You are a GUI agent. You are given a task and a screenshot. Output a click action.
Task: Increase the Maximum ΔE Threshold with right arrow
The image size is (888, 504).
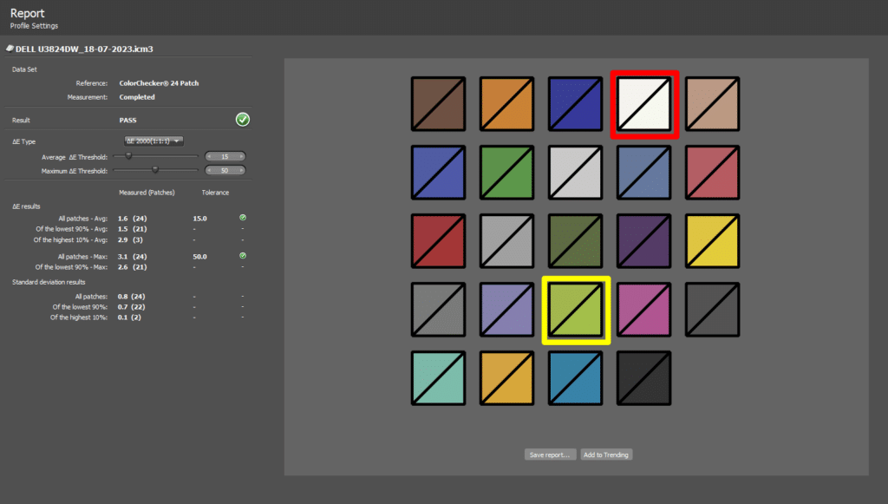click(x=240, y=170)
